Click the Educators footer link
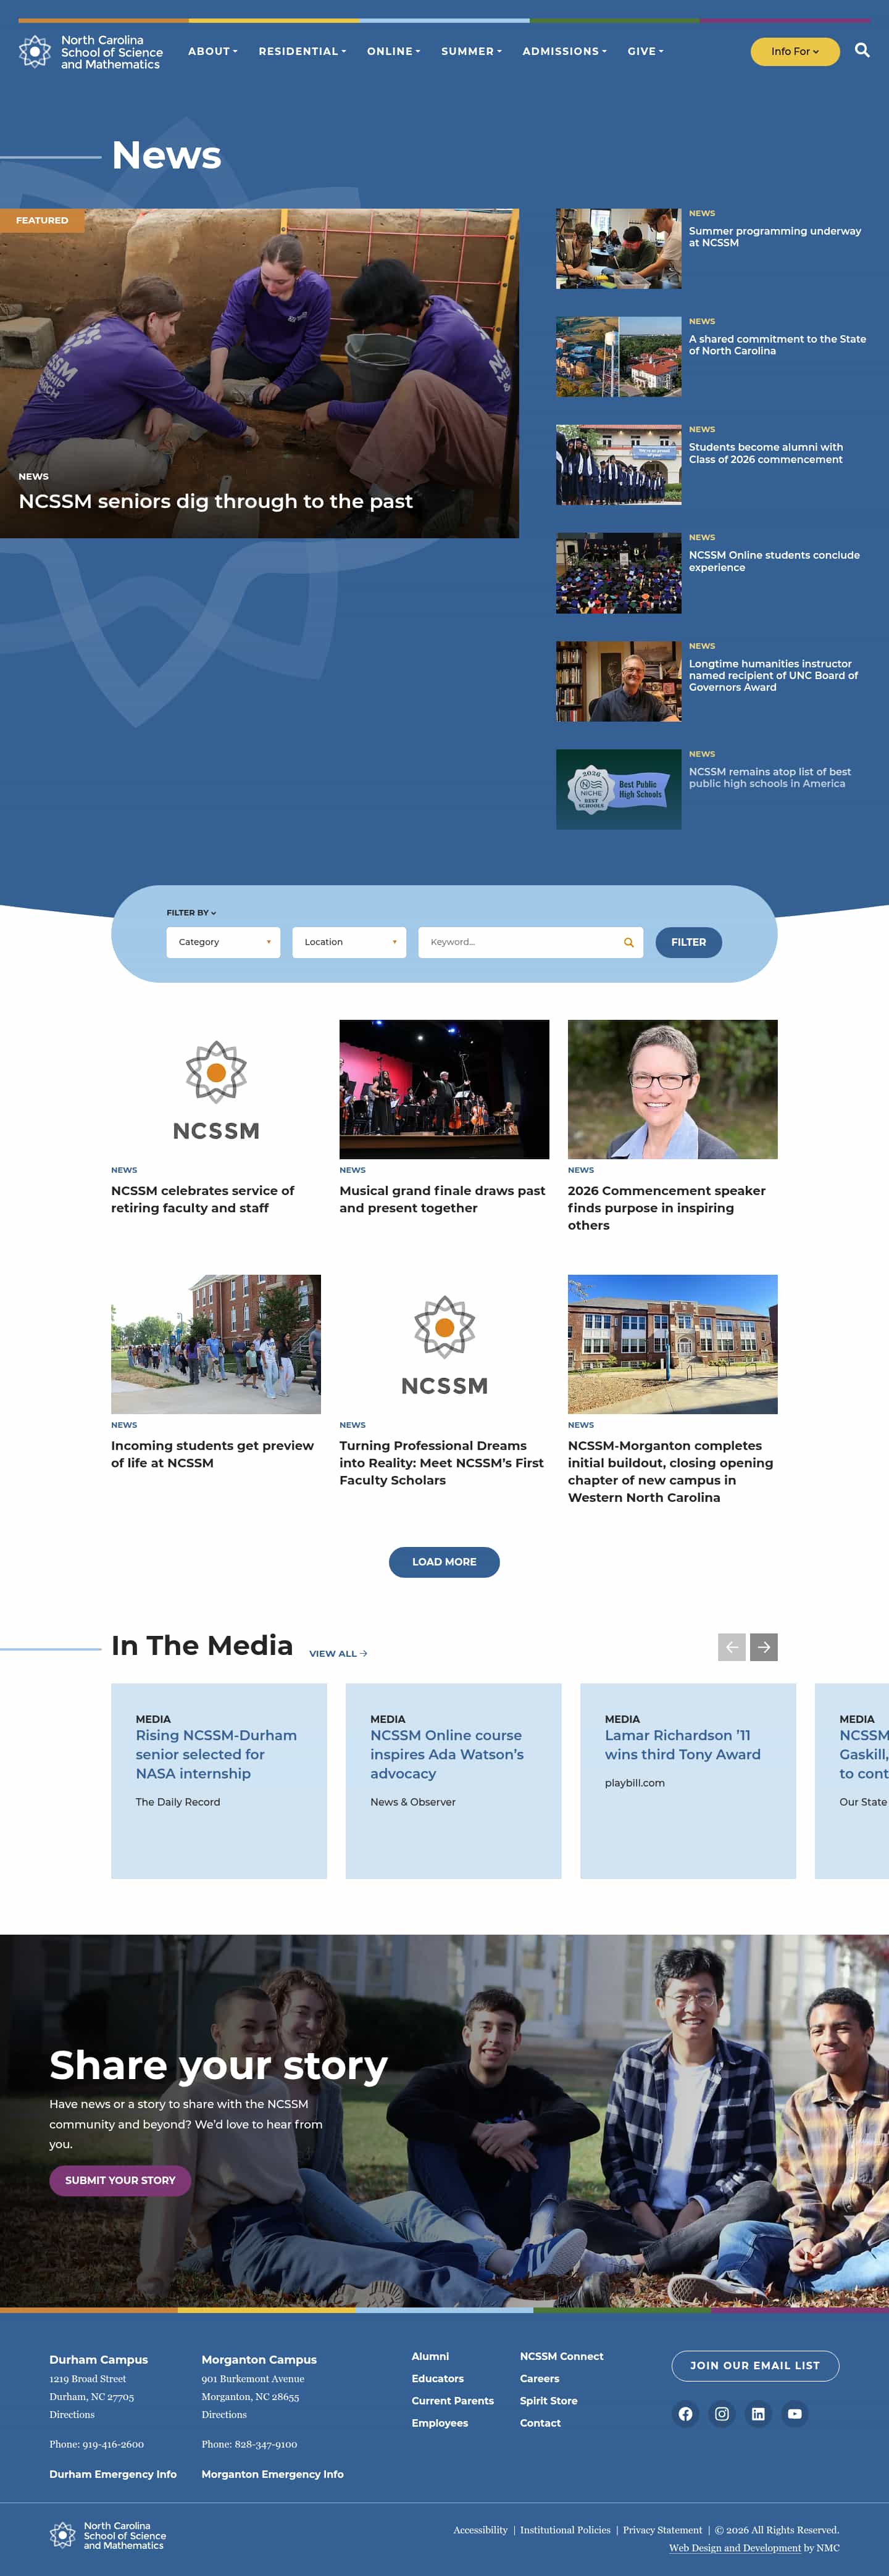The image size is (889, 2576). click(438, 2378)
